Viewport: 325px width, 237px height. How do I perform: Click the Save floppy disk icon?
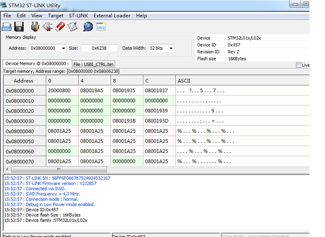[19, 27]
